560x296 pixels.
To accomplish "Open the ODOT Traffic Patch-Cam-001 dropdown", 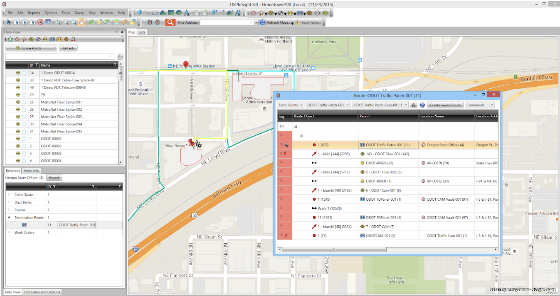I will tap(381, 105).
